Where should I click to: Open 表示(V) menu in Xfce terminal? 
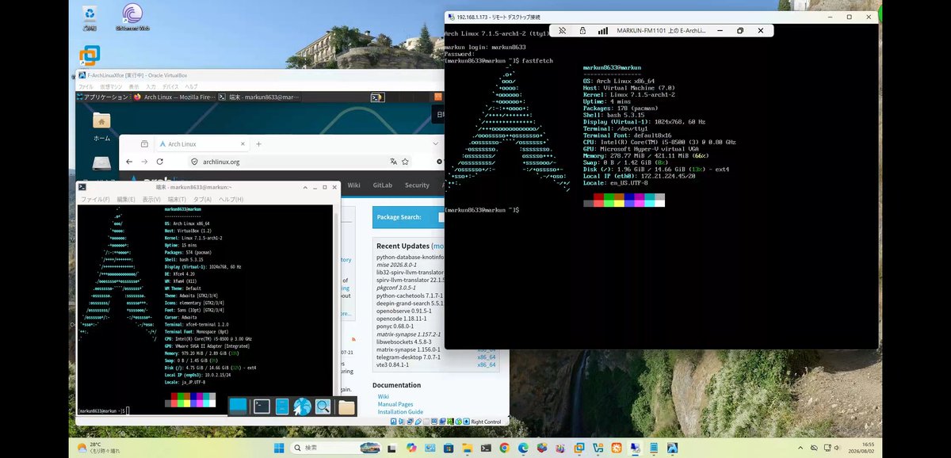click(151, 199)
